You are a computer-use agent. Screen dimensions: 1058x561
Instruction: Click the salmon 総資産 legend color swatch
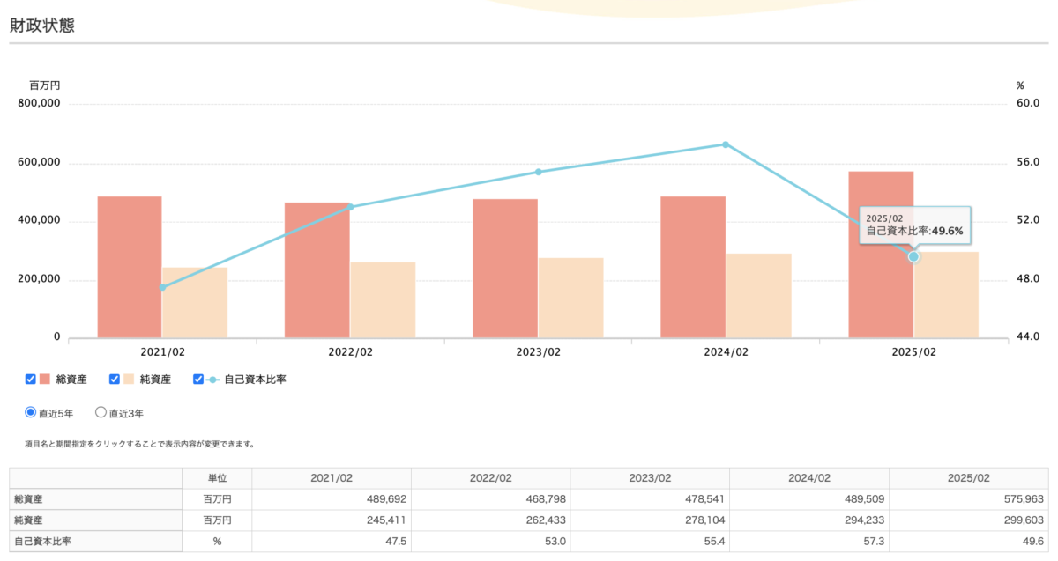pyautogui.click(x=45, y=380)
